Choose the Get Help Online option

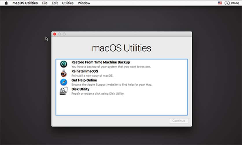(84, 80)
